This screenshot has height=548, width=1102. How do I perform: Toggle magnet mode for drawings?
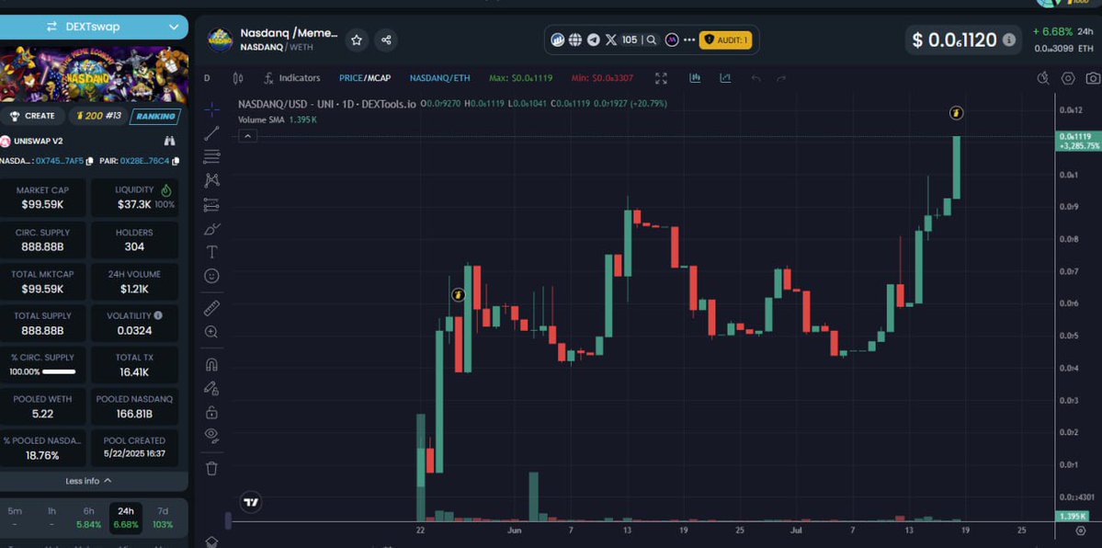[x=211, y=364]
